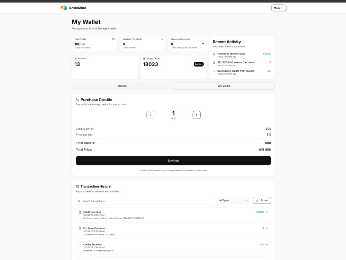The height and width of the screenshot is (260, 346).
Task: Click the AI credits value 13
Action: pyautogui.click(x=77, y=64)
